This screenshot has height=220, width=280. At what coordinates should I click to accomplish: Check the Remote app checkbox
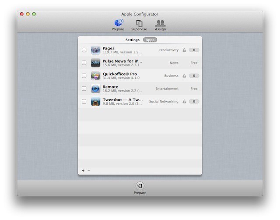84,89
